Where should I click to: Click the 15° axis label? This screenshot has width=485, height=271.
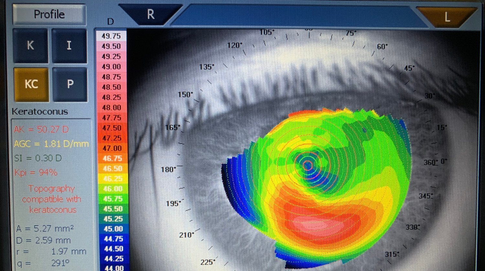442,127
